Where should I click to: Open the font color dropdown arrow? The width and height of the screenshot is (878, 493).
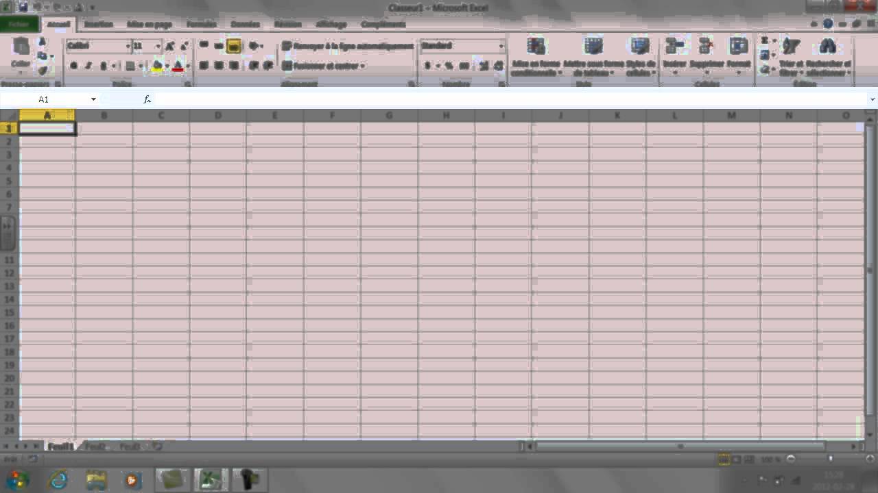[x=187, y=66]
